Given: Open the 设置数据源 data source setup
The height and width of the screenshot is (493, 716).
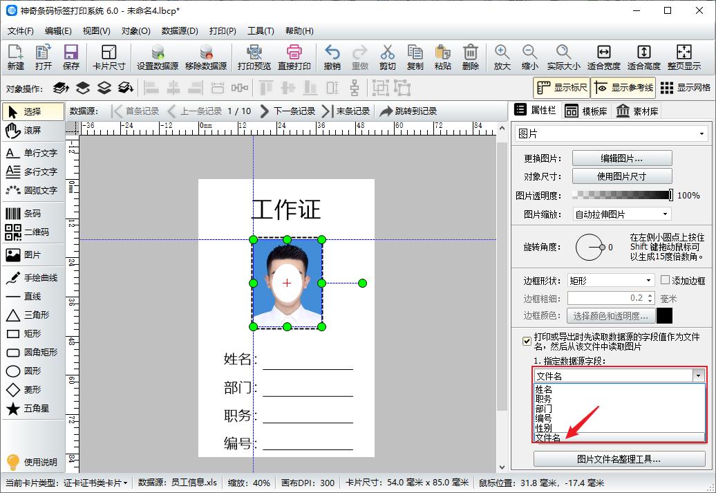Looking at the screenshot, I should click(158, 56).
